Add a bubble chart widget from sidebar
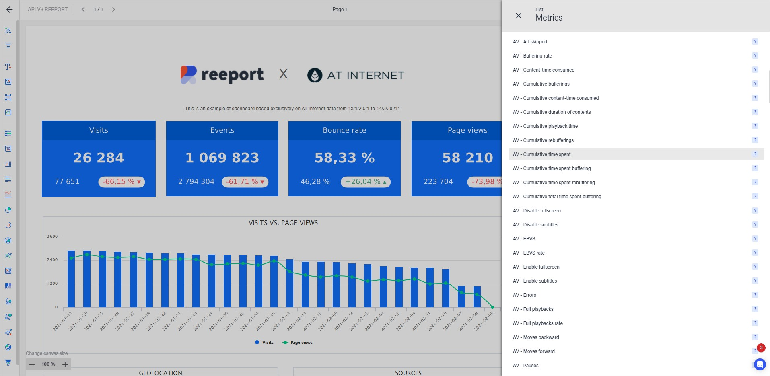The height and width of the screenshot is (376, 770). tap(8, 317)
